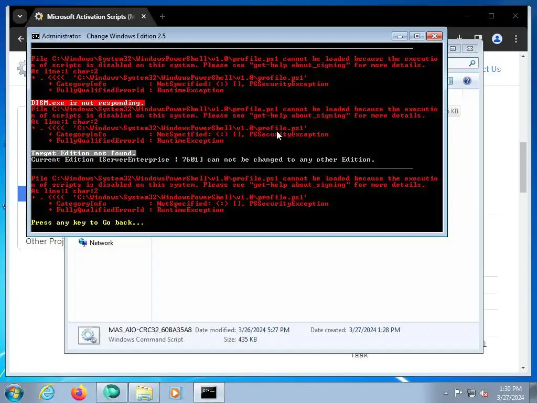Click the 'Target Edition not found.' line
The width and height of the screenshot is (537, 403).
click(x=83, y=153)
